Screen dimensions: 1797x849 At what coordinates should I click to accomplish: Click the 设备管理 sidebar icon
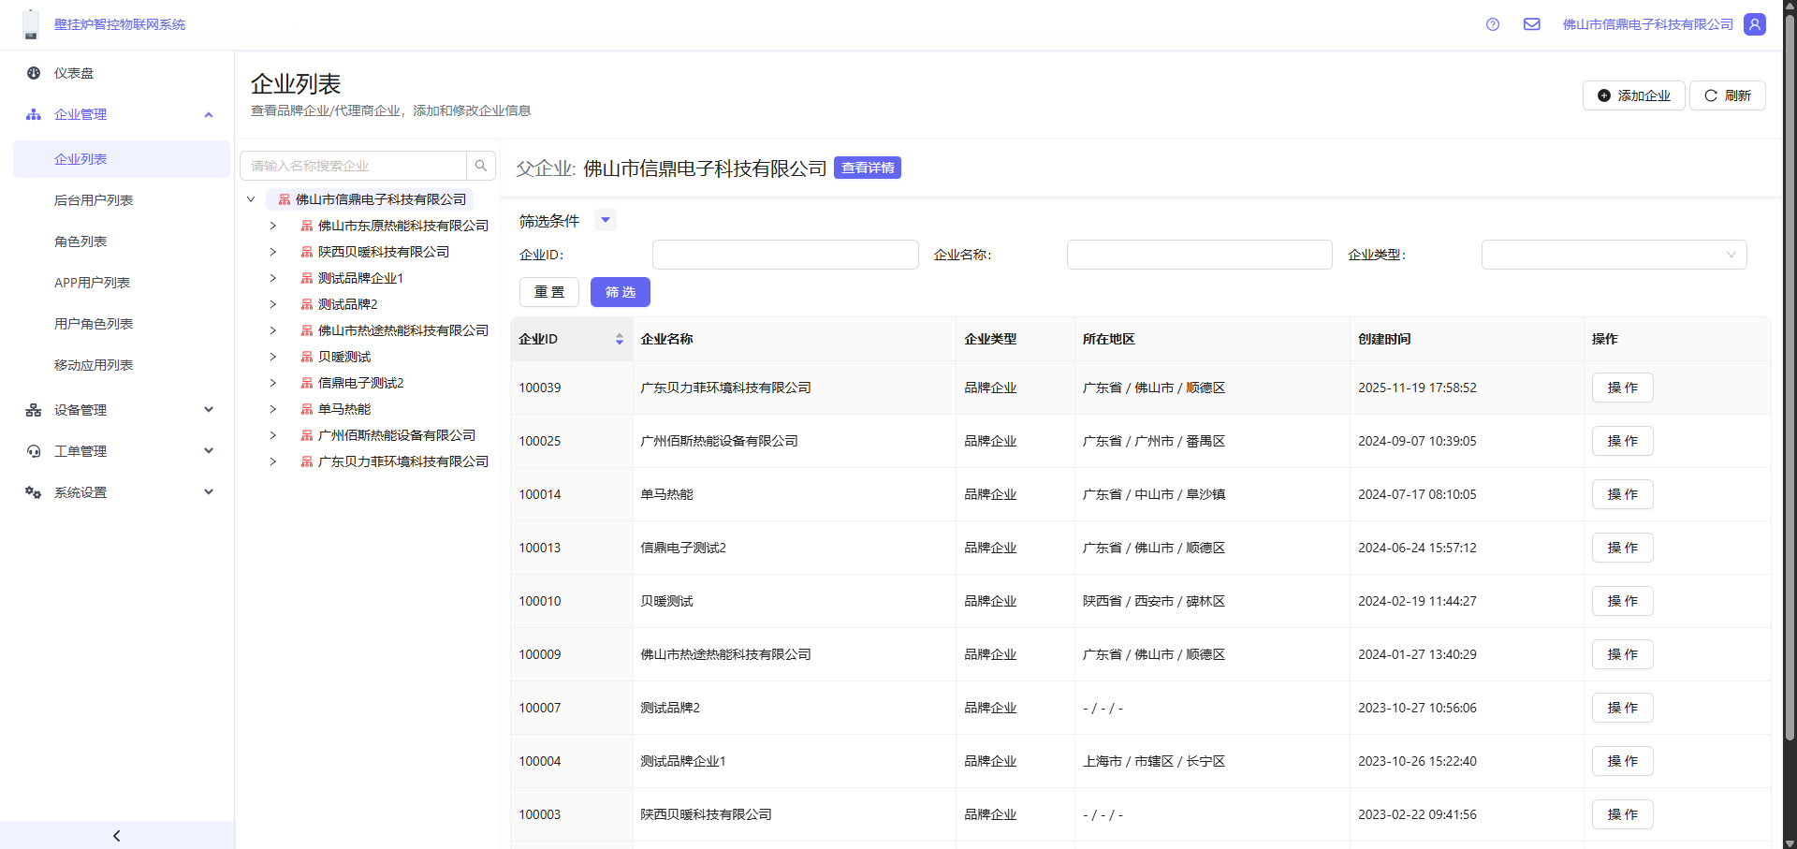click(x=34, y=410)
